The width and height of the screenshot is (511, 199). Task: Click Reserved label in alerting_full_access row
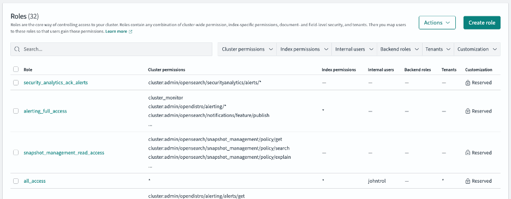482,111
